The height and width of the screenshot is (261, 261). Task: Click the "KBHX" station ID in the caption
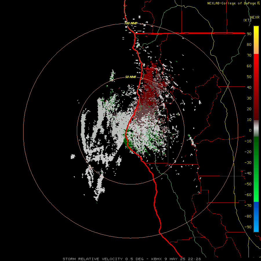coord(157,259)
